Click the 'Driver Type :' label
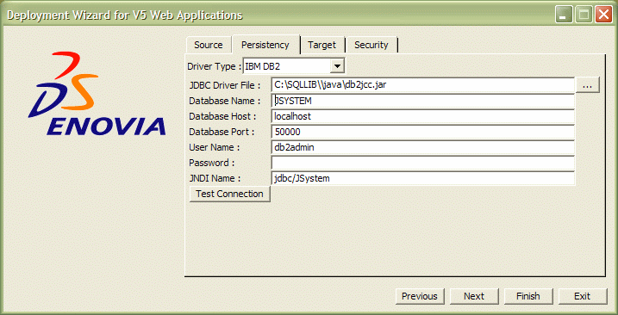The image size is (618, 315). click(215, 66)
